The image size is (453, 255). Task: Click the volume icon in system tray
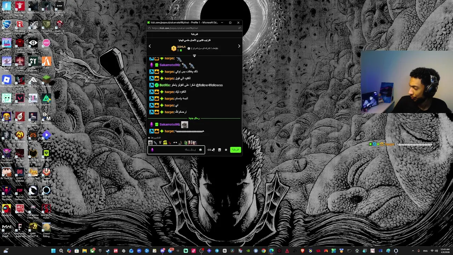pos(436,251)
